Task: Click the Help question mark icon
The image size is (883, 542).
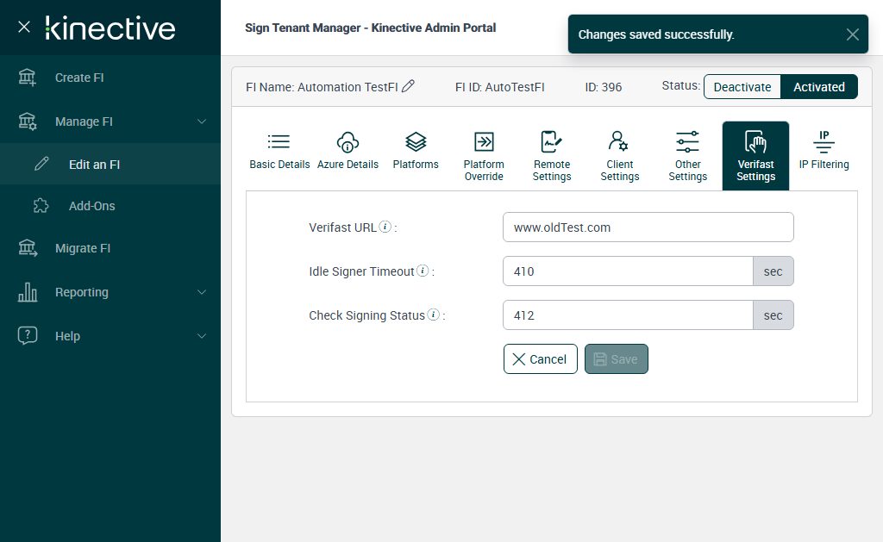Action: click(27, 335)
